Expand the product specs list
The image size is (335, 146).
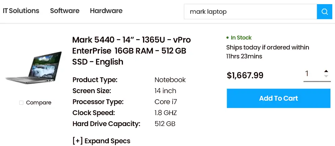102,141
